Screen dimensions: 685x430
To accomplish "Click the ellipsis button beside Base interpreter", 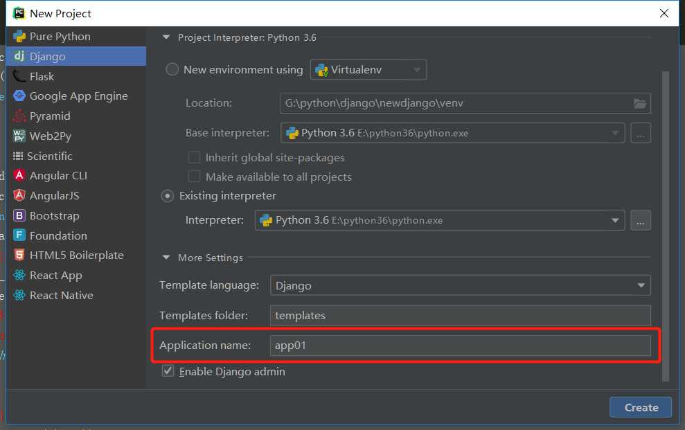I will click(641, 133).
